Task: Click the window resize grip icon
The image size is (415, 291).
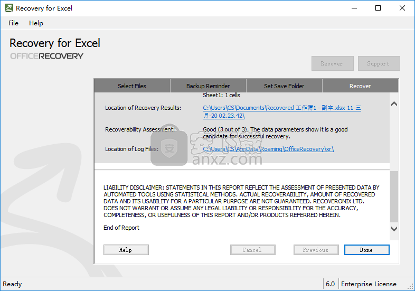Action: (x=410, y=286)
